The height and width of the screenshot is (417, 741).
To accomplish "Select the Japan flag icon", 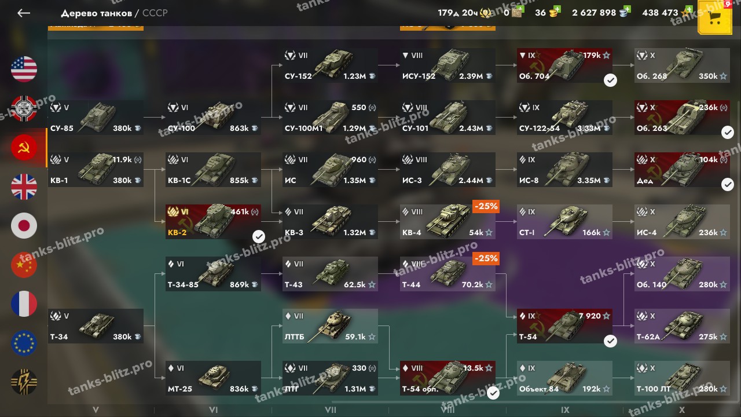I will click(x=24, y=226).
